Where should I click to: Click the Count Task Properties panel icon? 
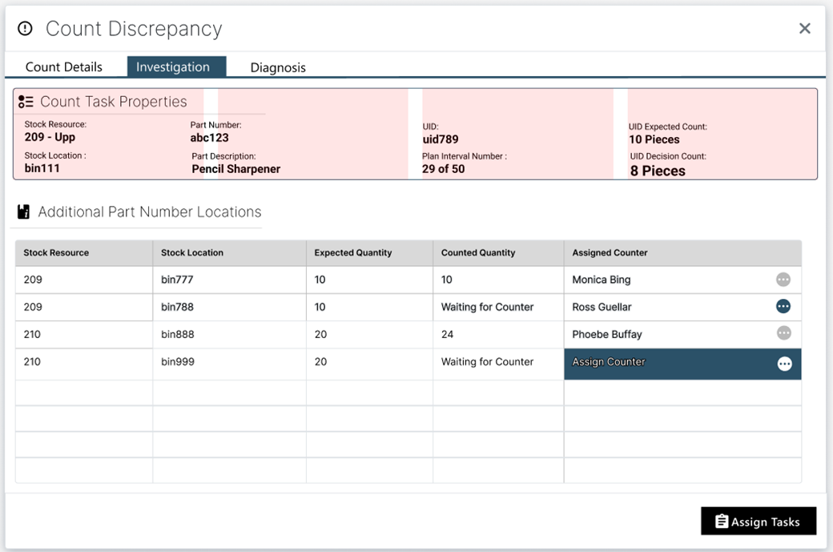[x=26, y=101]
